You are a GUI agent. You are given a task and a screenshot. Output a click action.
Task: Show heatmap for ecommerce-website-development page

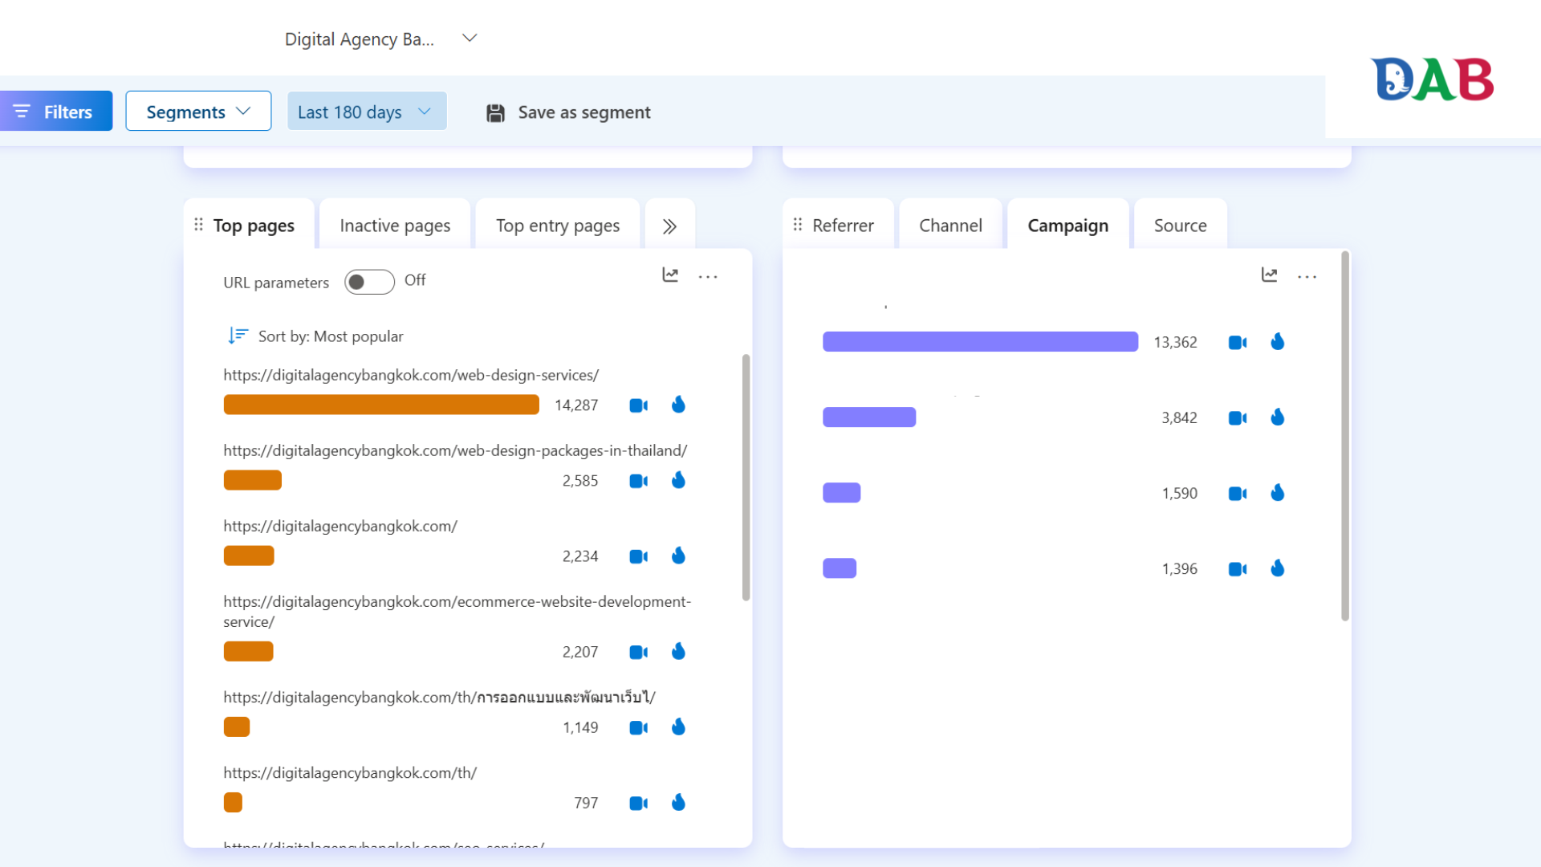(679, 651)
